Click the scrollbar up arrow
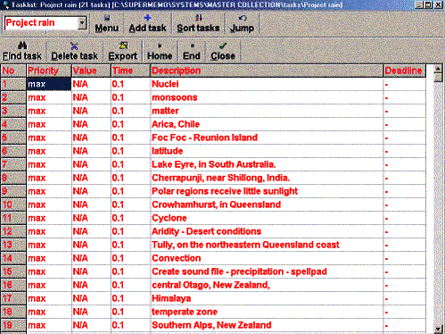This screenshot has height=334, width=445. [438, 69]
